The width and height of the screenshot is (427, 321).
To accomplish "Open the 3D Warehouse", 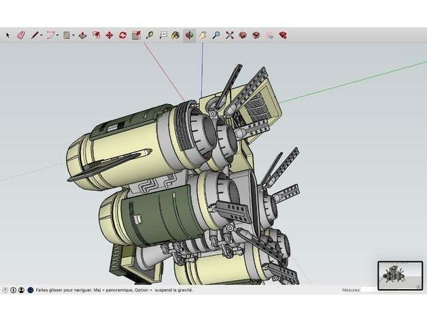I will (x=243, y=35).
